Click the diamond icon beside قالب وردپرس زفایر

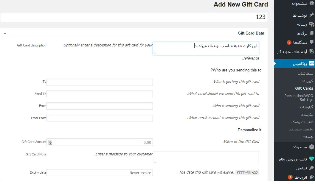[x=312, y=159]
